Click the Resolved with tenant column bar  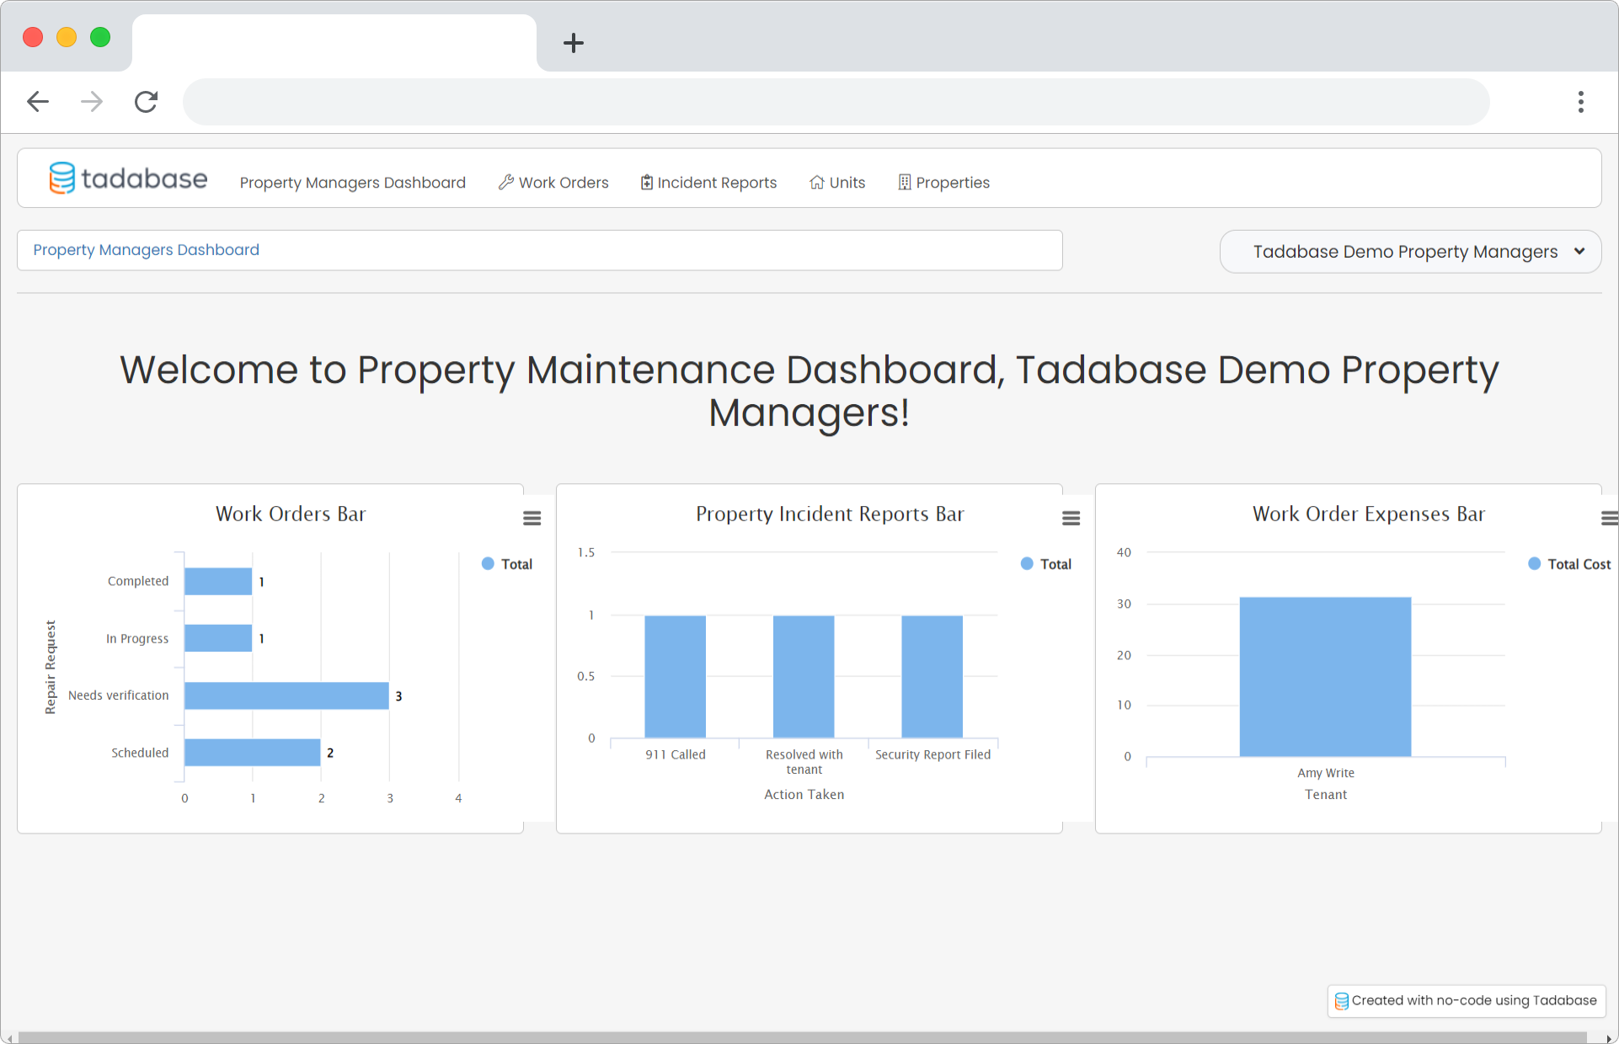pos(804,677)
